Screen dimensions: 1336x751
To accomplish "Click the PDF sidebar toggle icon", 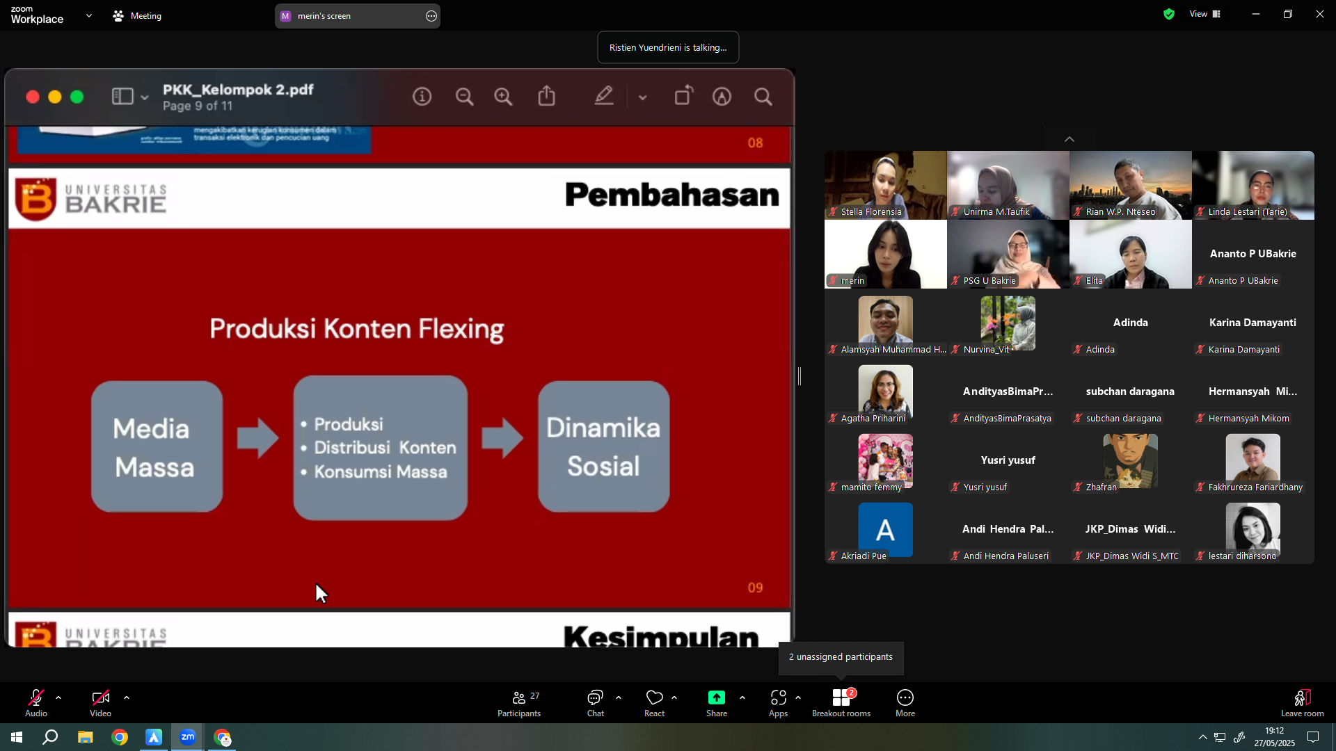I will 122,97.
